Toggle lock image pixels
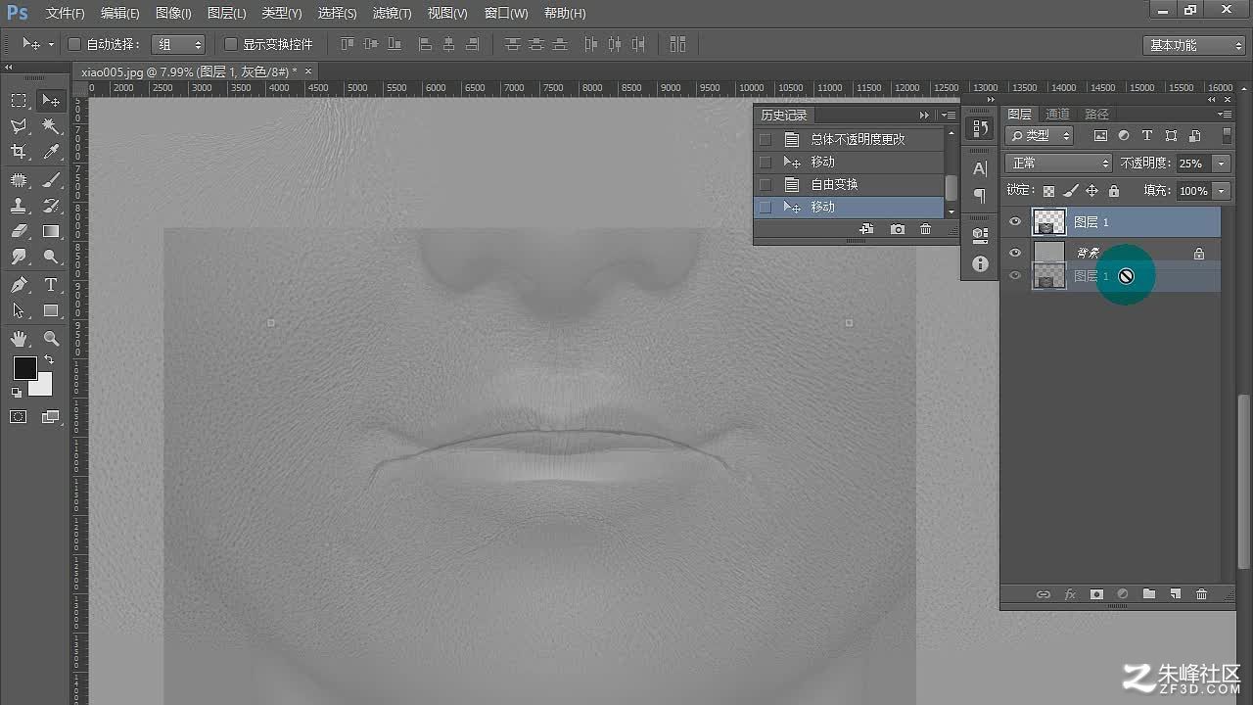The image size is (1253, 705). point(1070,191)
